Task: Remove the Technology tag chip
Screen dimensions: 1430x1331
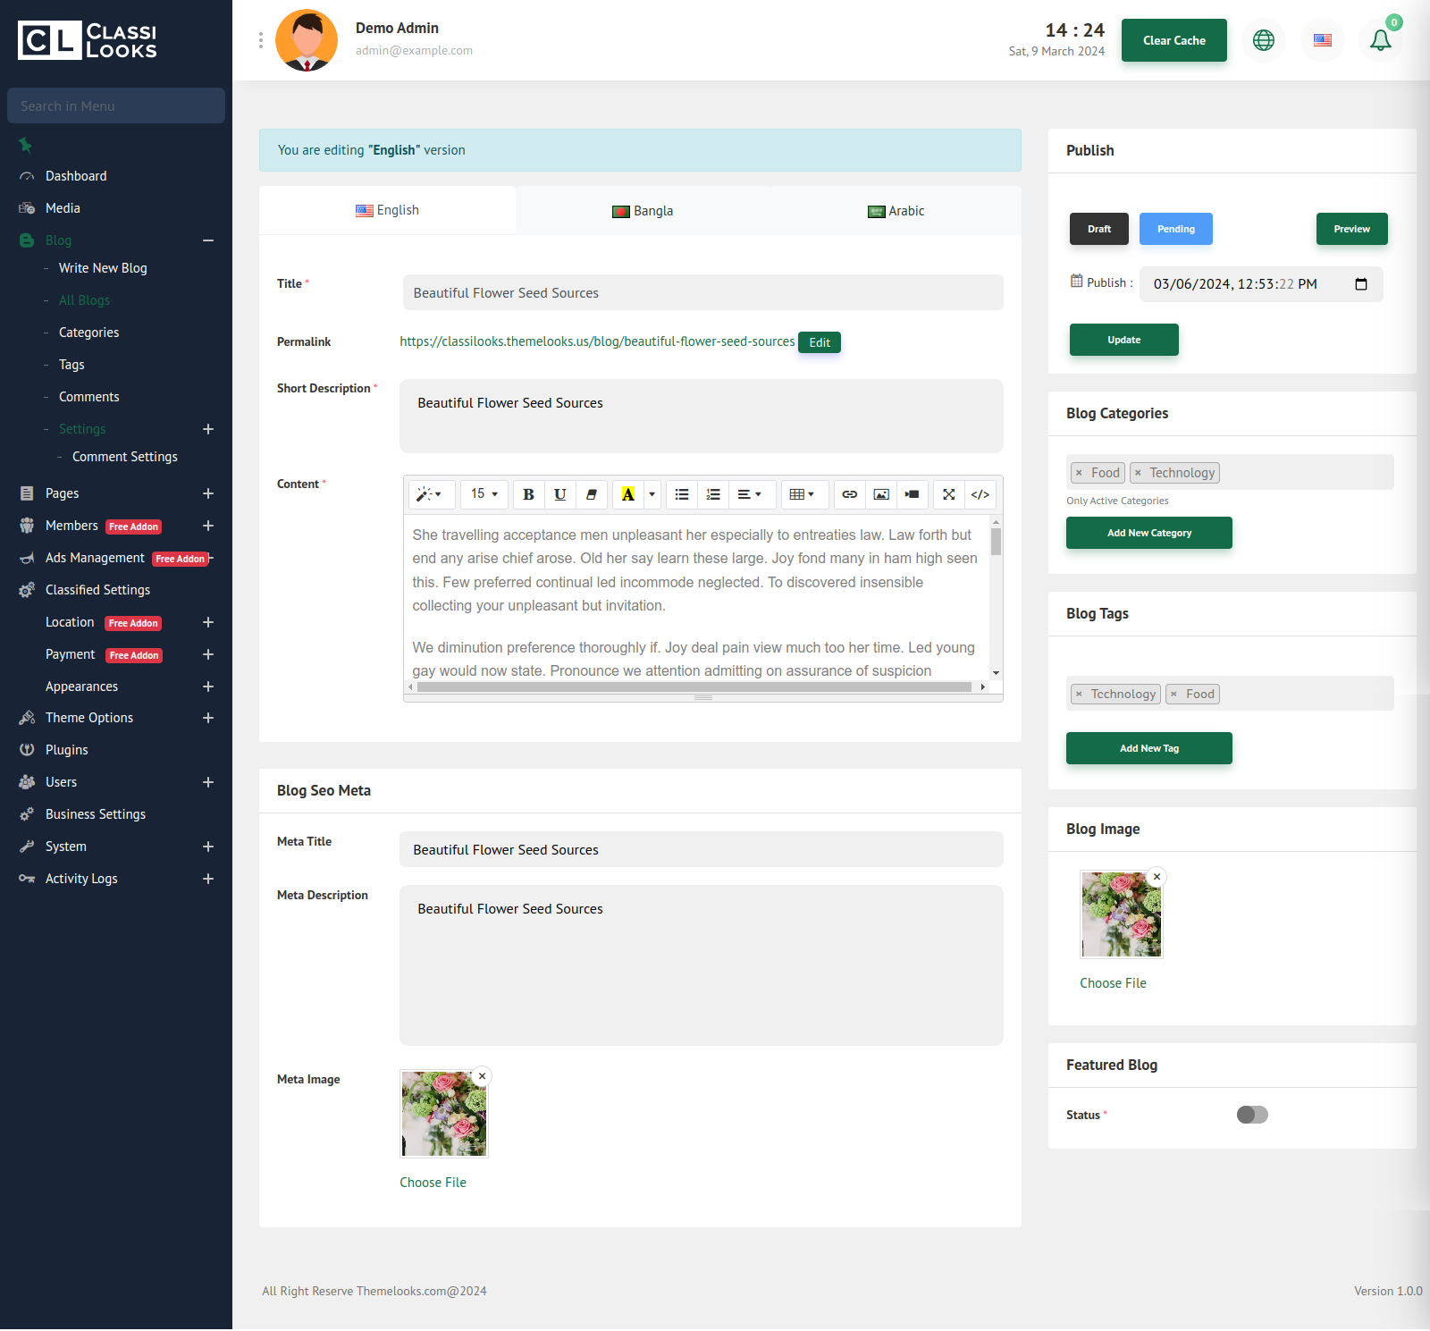Action: tap(1079, 695)
